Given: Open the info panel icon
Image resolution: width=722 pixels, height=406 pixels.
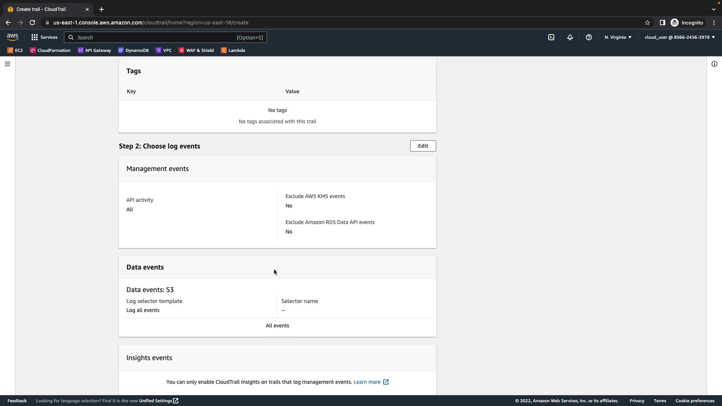Looking at the screenshot, I should pyautogui.click(x=714, y=64).
